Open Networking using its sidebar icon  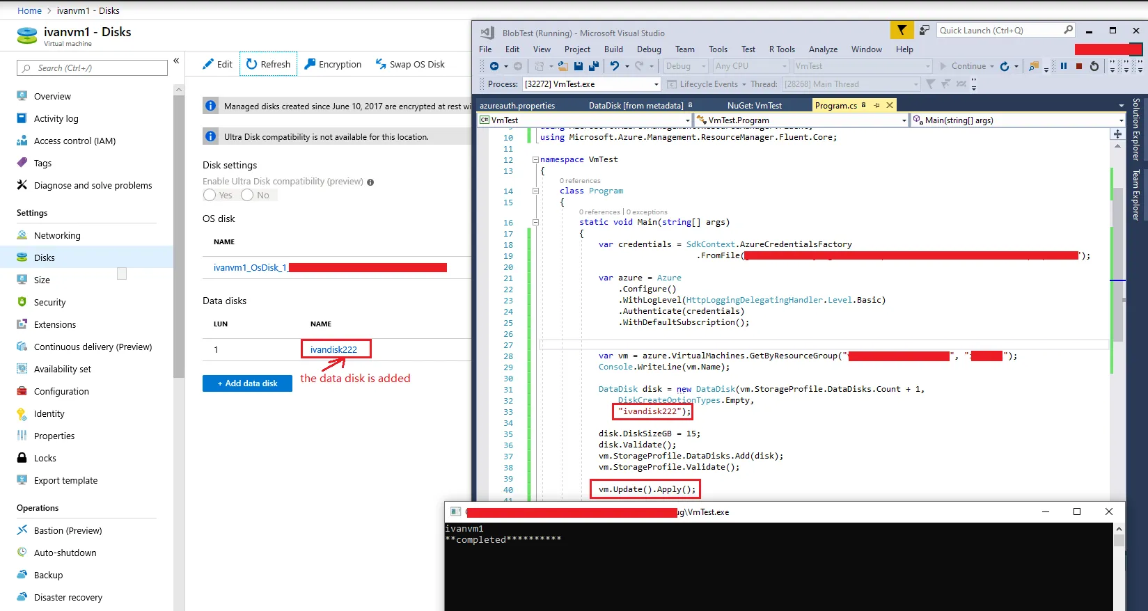pos(22,235)
